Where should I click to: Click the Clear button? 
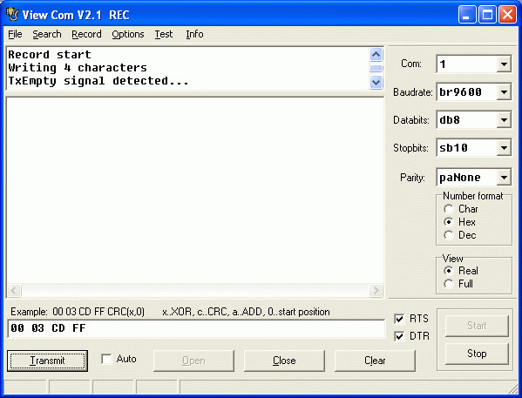[x=375, y=361]
